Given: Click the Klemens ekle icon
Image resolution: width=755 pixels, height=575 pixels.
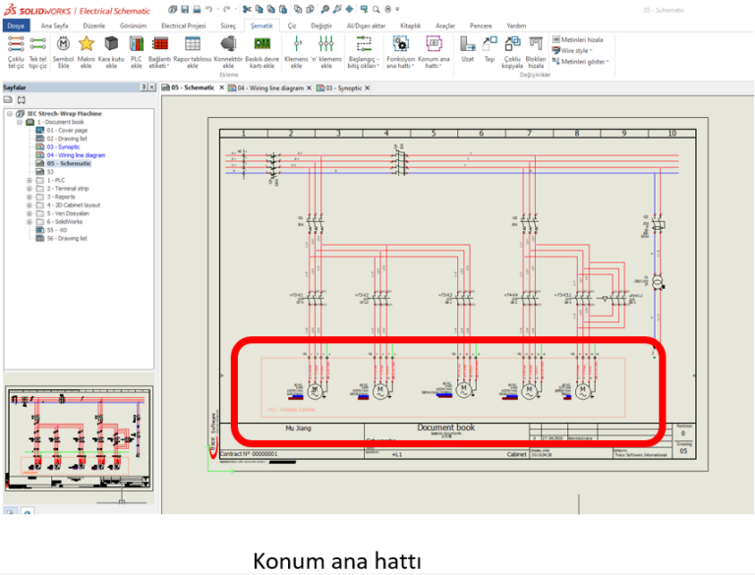Looking at the screenshot, I should click(x=296, y=49).
